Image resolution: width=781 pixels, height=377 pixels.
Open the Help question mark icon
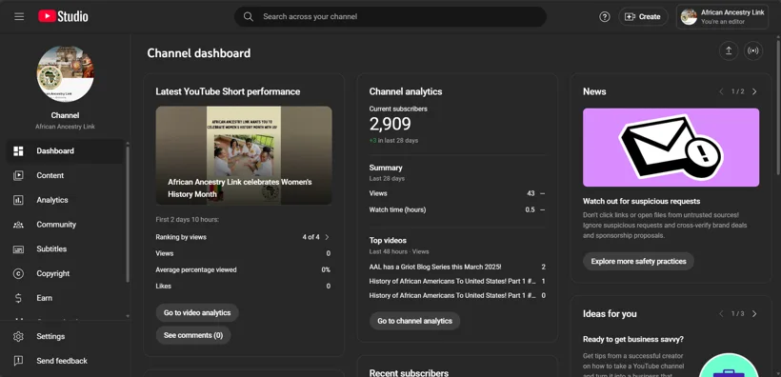(604, 16)
